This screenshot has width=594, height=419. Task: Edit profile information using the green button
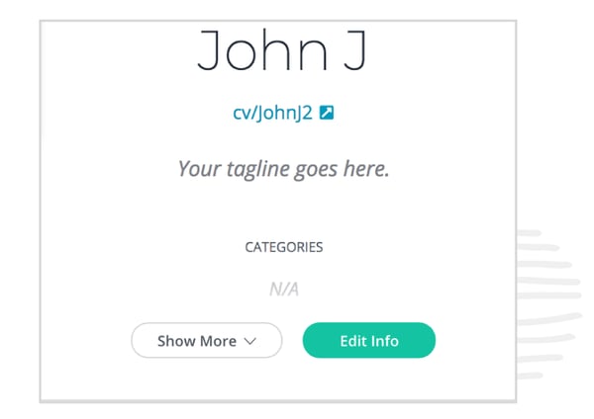(x=369, y=340)
